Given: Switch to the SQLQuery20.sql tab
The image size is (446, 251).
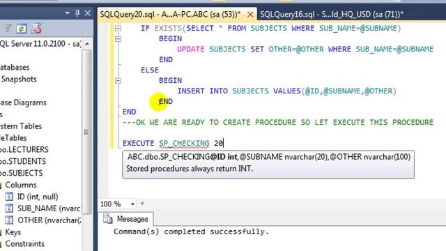Looking at the screenshot, I should pos(170,14).
